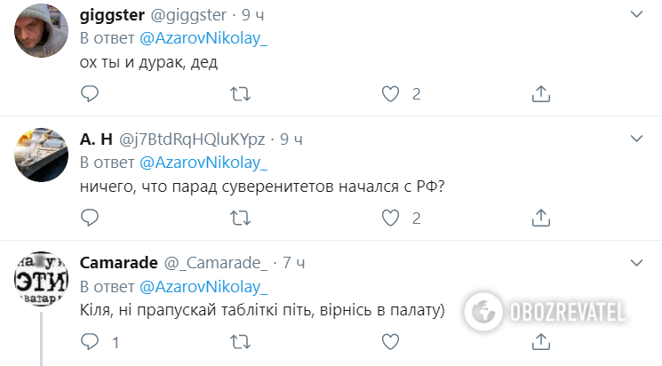Open more options for giggster's tweet
The height and width of the screenshot is (366, 662).
pyautogui.click(x=637, y=15)
